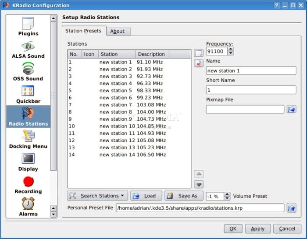Select new station 11 at 104.93 MHz
This screenshot has height=239, width=307.
coord(129,133)
